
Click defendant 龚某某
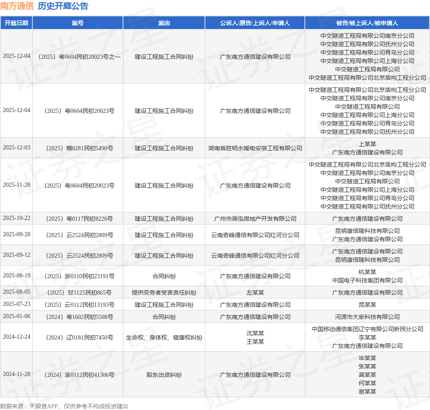(367, 375)
